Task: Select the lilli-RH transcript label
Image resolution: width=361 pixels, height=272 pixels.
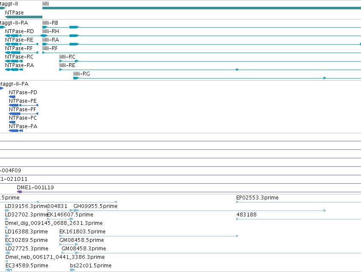Action: click(50, 31)
